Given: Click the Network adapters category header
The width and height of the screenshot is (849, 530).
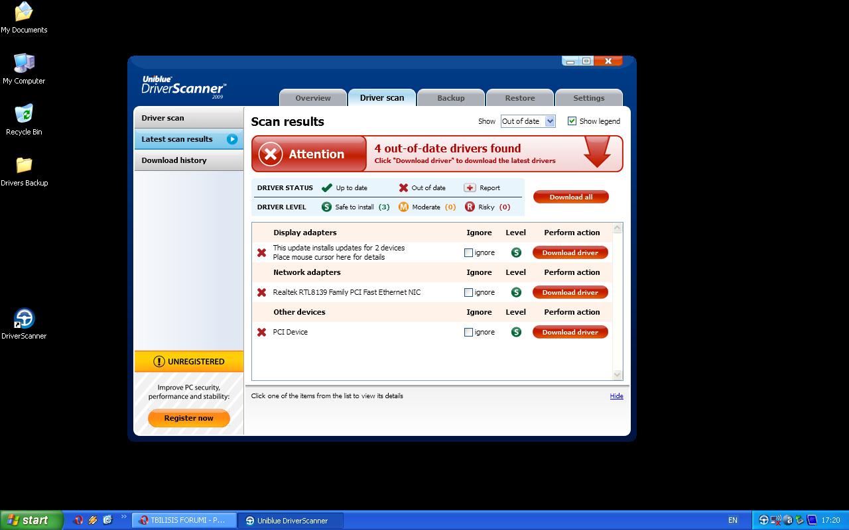Looking at the screenshot, I should pyautogui.click(x=307, y=272).
